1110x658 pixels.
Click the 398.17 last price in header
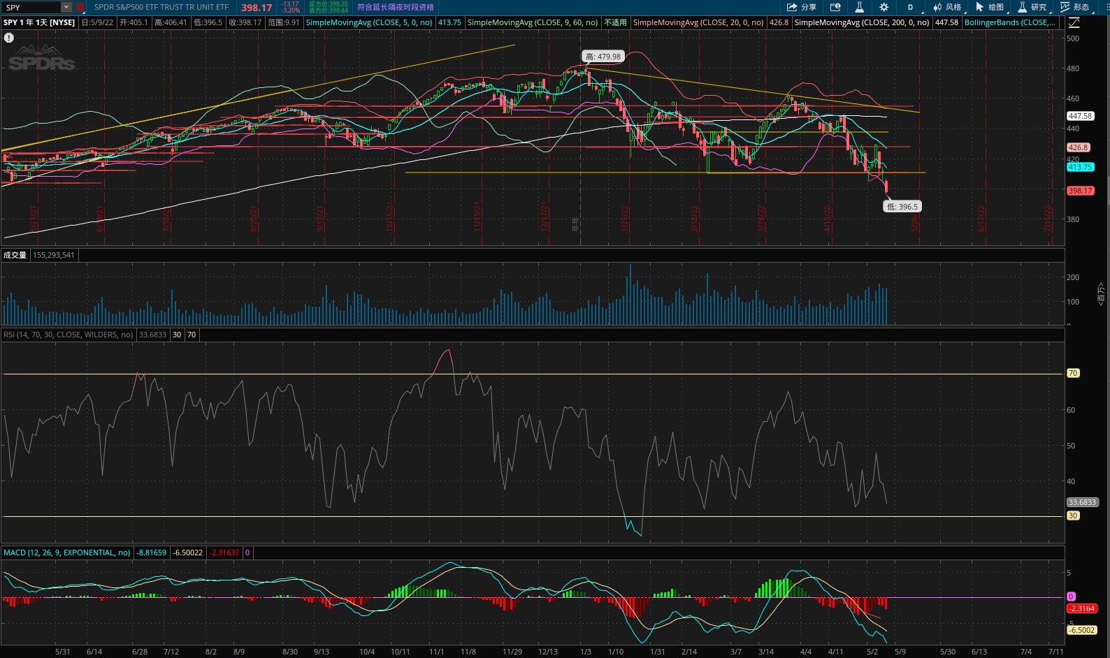tap(257, 8)
